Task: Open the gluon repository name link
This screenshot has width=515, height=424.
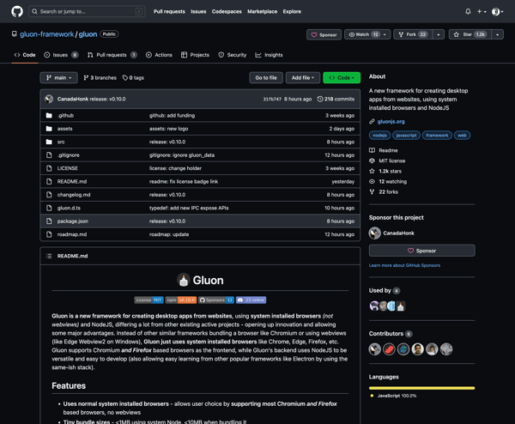Action: click(x=88, y=34)
